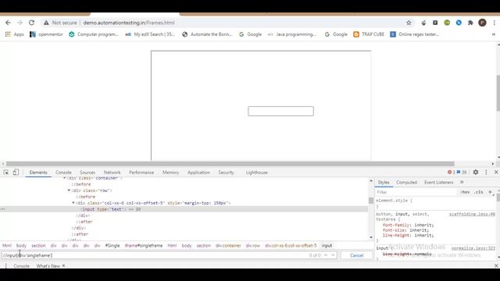Open DevTools customize three-dot menu
The width and height of the screenshot is (500, 281).
(x=486, y=172)
